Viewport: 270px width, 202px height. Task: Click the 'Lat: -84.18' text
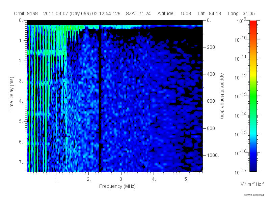[x=209, y=13]
